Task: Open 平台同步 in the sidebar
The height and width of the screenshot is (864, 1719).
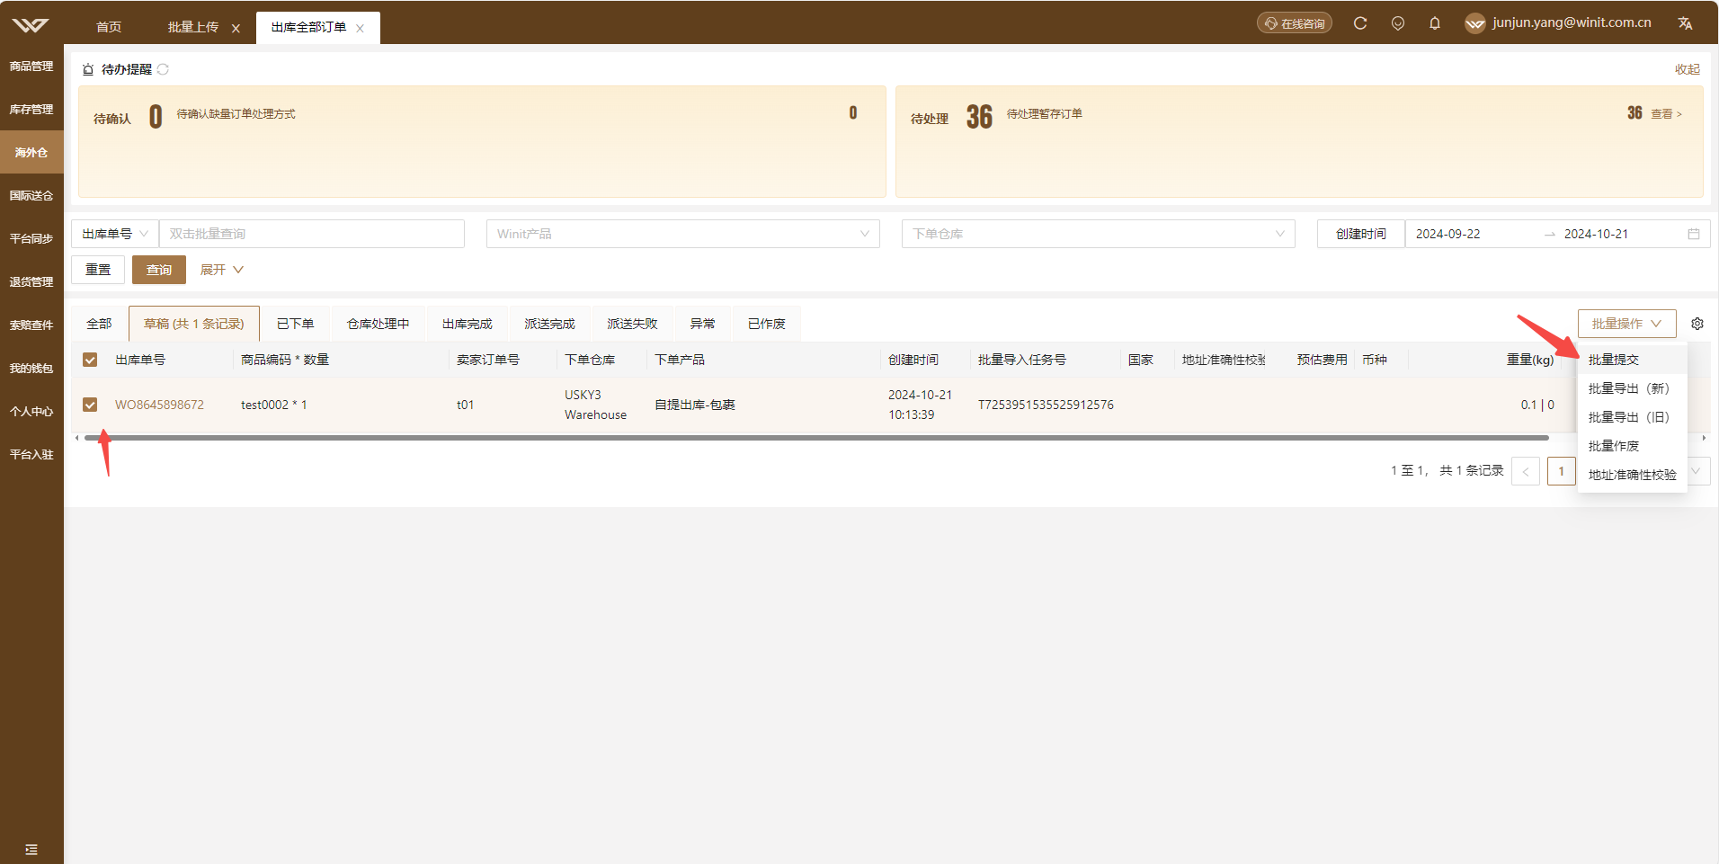Action: [31, 239]
